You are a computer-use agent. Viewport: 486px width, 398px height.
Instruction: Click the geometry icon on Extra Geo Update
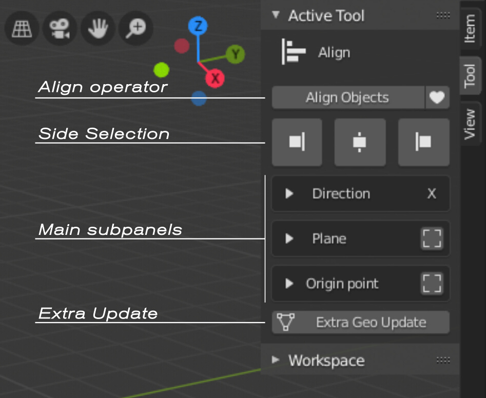point(286,322)
